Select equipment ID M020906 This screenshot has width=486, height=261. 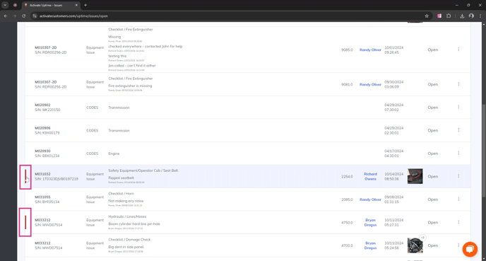pos(42,128)
